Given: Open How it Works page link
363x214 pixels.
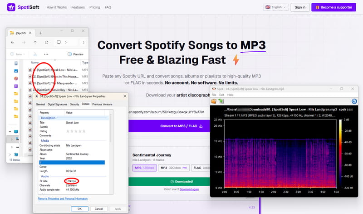Looking at the screenshot, I should 56,7.
